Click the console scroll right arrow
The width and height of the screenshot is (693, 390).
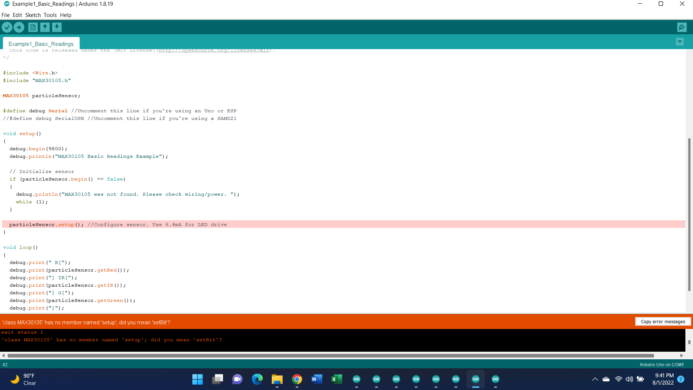pos(682,356)
